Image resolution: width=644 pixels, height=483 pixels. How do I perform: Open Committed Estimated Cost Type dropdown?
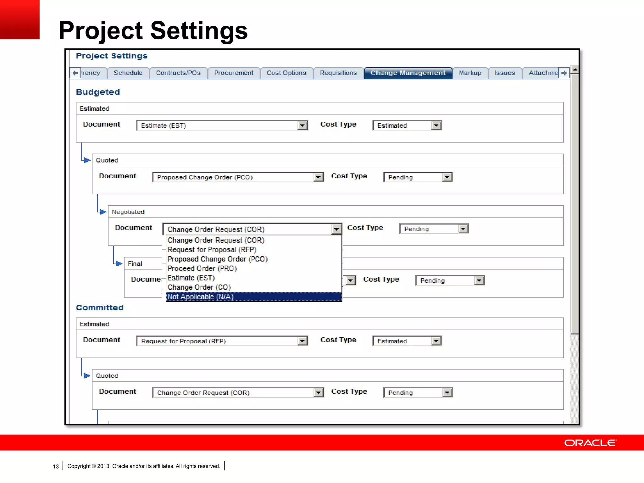click(x=407, y=341)
